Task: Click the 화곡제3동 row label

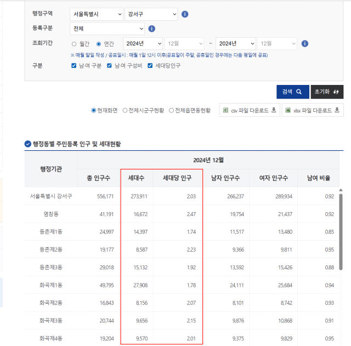Action: tap(51, 321)
